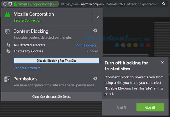
Task: Click the Blocked status for Third-Party Cookies
Action: (92, 51)
